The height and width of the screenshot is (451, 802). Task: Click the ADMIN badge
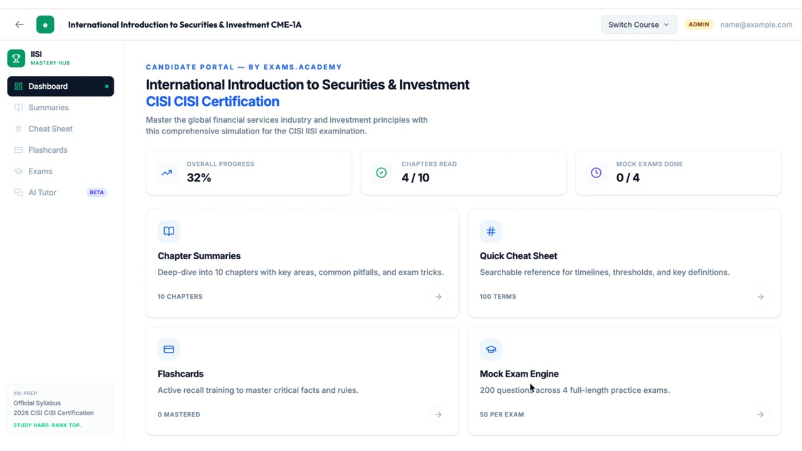pyautogui.click(x=699, y=24)
